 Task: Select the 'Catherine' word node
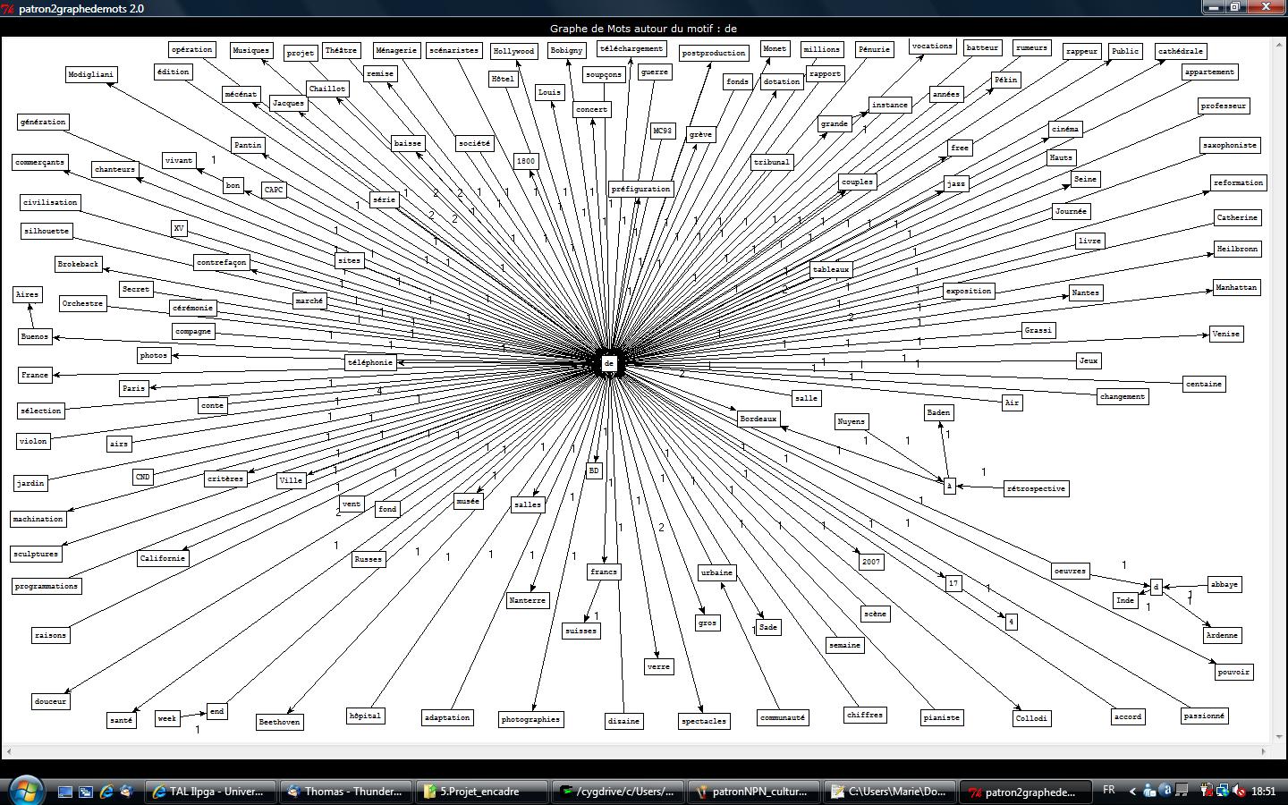(x=1237, y=218)
